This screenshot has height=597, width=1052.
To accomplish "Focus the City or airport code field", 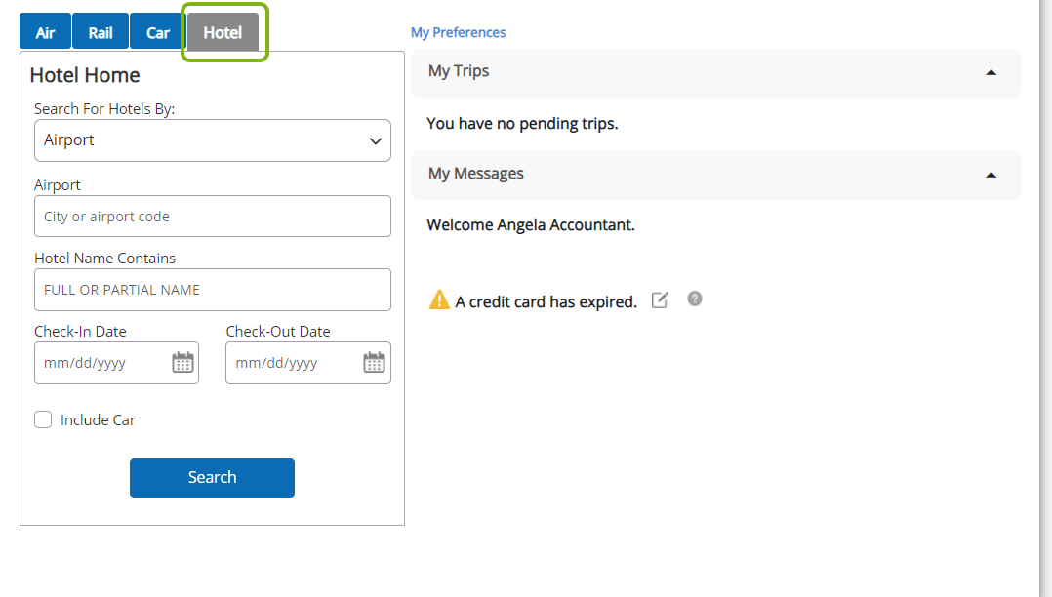I will (x=213, y=216).
